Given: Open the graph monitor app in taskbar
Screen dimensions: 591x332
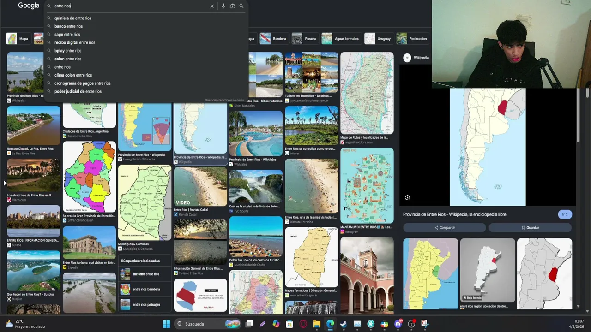Looking at the screenshot, I should [357, 324].
